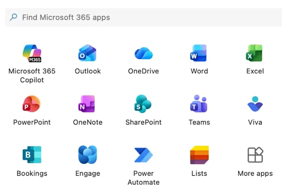The width and height of the screenshot is (282, 196).
Task: Launch the Viva app icon
Action: 255,104
